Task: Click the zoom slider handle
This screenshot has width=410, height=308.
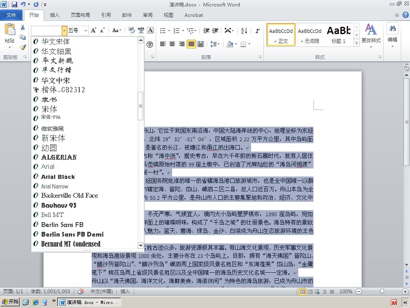Action: [382, 291]
